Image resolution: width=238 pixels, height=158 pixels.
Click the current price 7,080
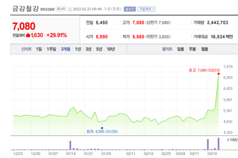click(x=24, y=26)
